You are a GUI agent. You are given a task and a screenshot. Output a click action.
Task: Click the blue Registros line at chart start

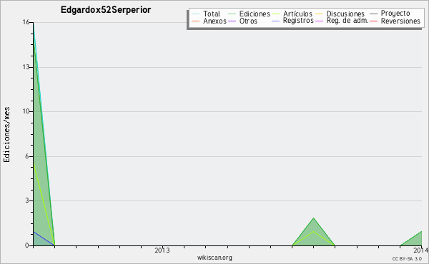click(x=44, y=238)
